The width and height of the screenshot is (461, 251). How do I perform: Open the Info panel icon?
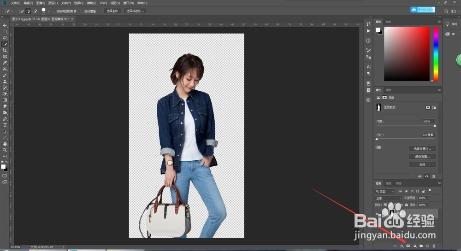[x=368, y=41]
